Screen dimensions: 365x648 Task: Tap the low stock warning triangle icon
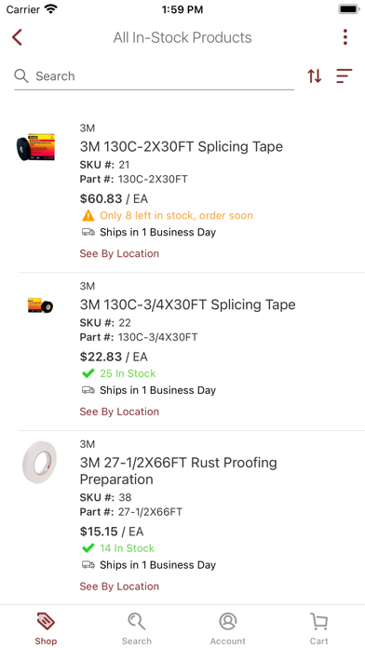88,215
